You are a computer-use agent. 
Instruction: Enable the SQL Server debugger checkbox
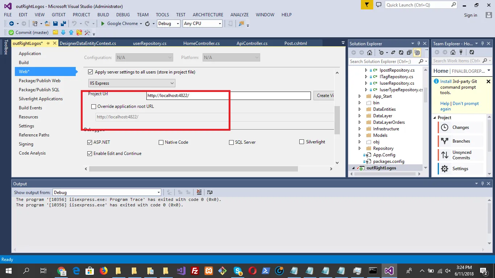click(231, 142)
